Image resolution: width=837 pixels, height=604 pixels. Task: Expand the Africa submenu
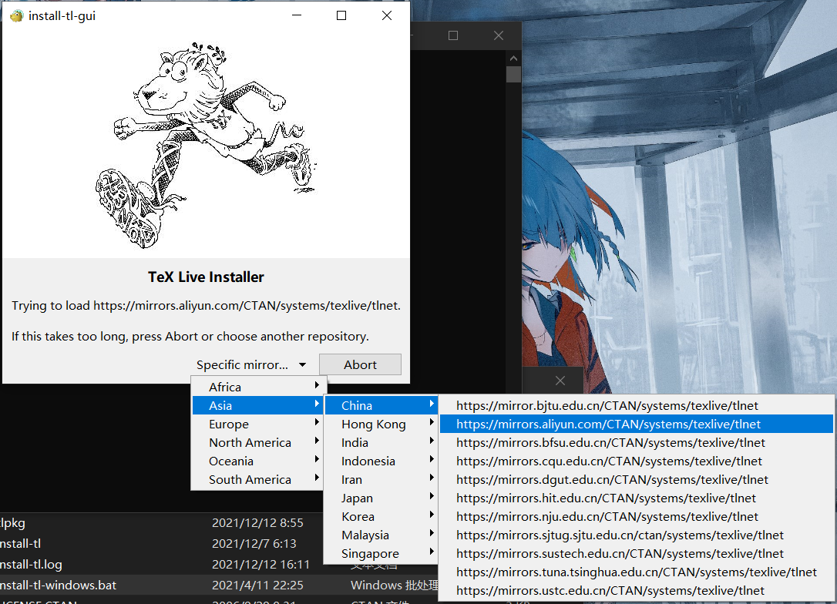tap(259, 388)
